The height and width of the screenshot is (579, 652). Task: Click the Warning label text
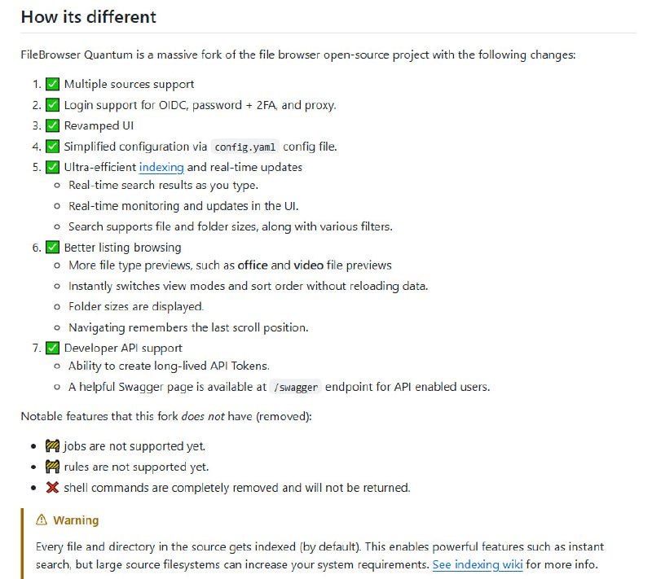pos(76,520)
